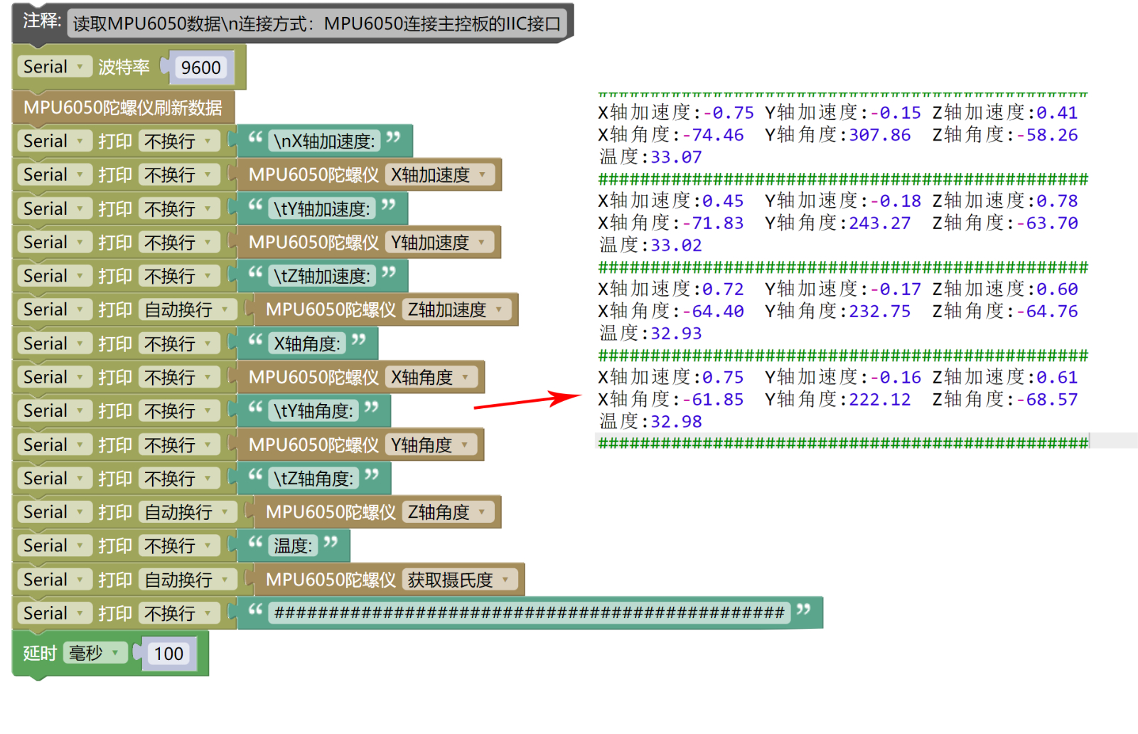Open the Z轴角度 dropdown on the MPU6050 block
1138x734 pixels.
coord(447,512)
